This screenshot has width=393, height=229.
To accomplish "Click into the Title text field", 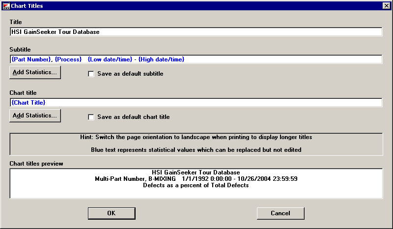I will [x=196, y=32].
